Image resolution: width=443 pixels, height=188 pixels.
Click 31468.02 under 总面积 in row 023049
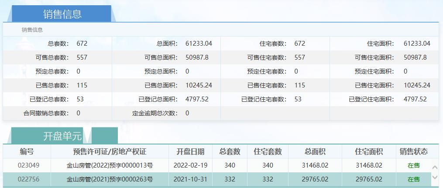315,165
